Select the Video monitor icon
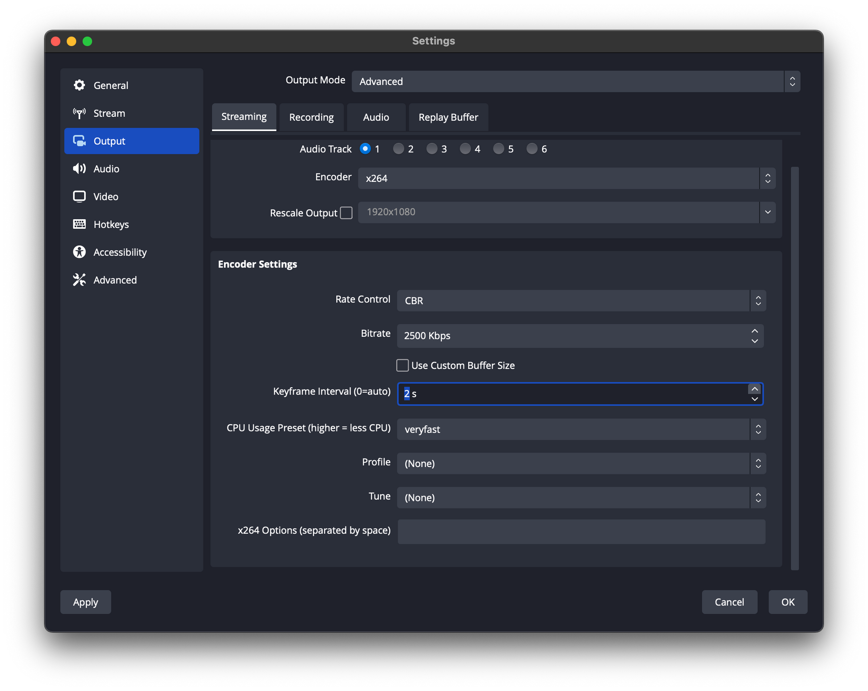Viewport: 868px width, 691px height. point(79,196)
